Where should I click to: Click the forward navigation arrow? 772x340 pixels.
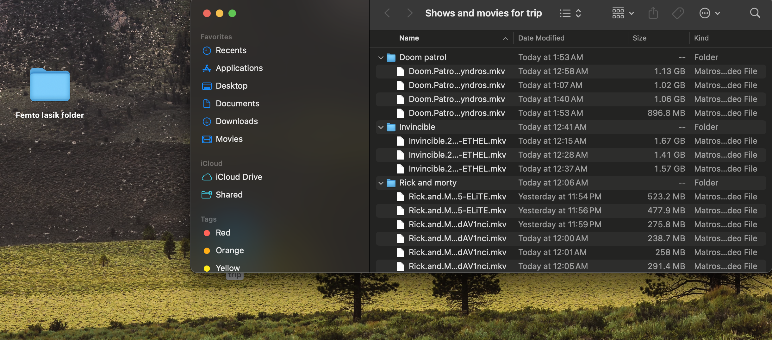click(410, 13)
